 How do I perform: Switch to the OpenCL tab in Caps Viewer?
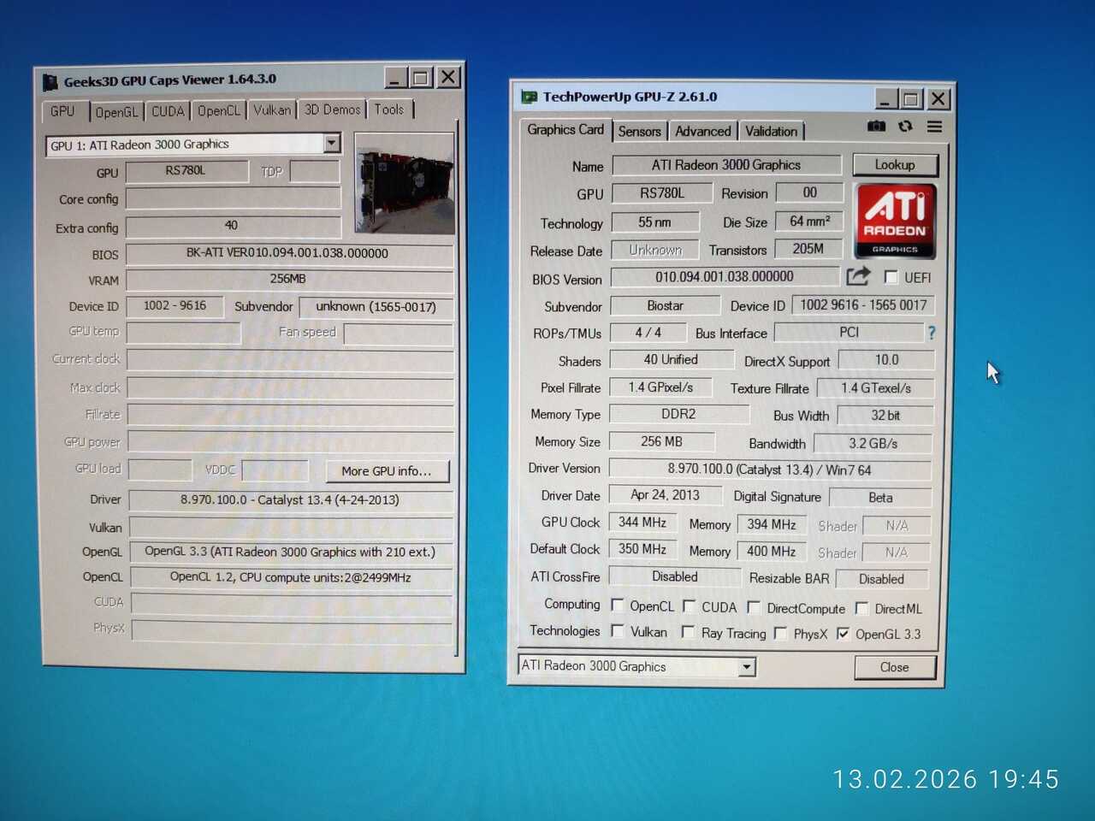tap(219, 111)
